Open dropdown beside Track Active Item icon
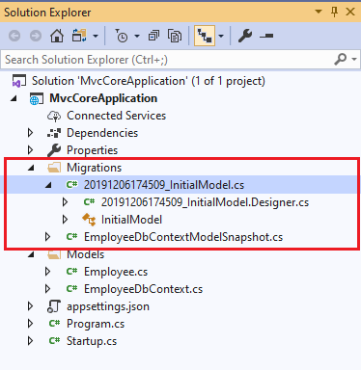The image size is (361, 370). [221, 36]
